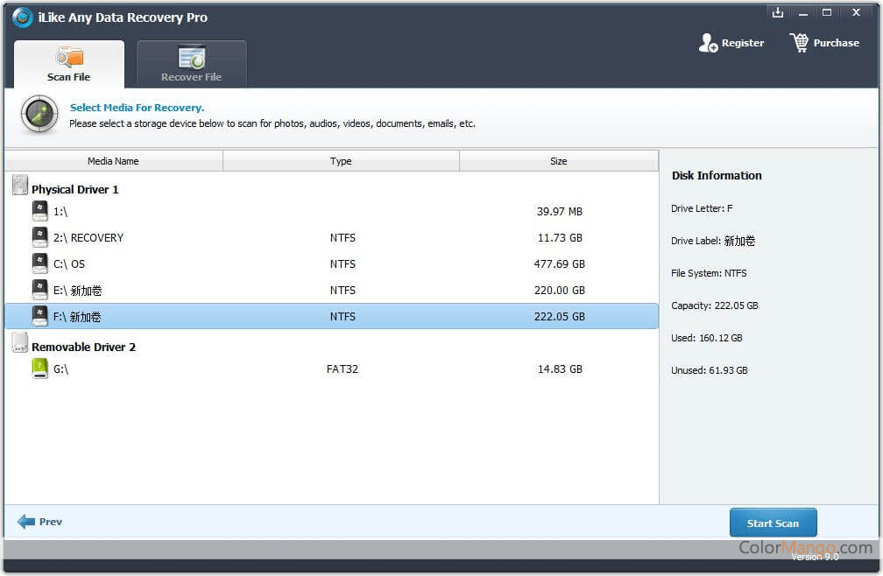Screen dimensions: 883x576
Task: Click the FAT32 type cell
Action: [x=343, y=369]
